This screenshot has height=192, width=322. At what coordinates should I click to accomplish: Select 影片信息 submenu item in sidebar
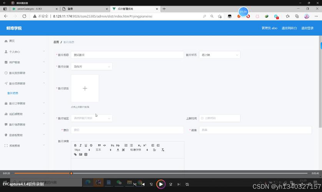13,93
